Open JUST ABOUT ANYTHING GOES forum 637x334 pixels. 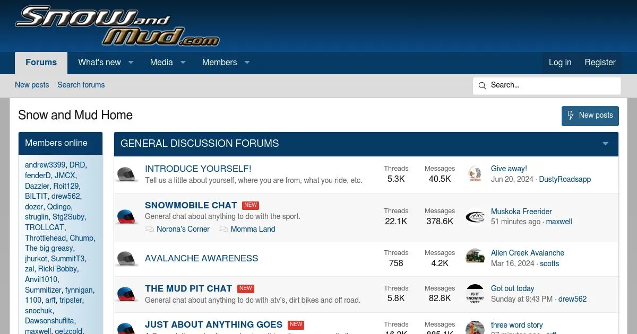pyautogui.click(x=213, y=324)
